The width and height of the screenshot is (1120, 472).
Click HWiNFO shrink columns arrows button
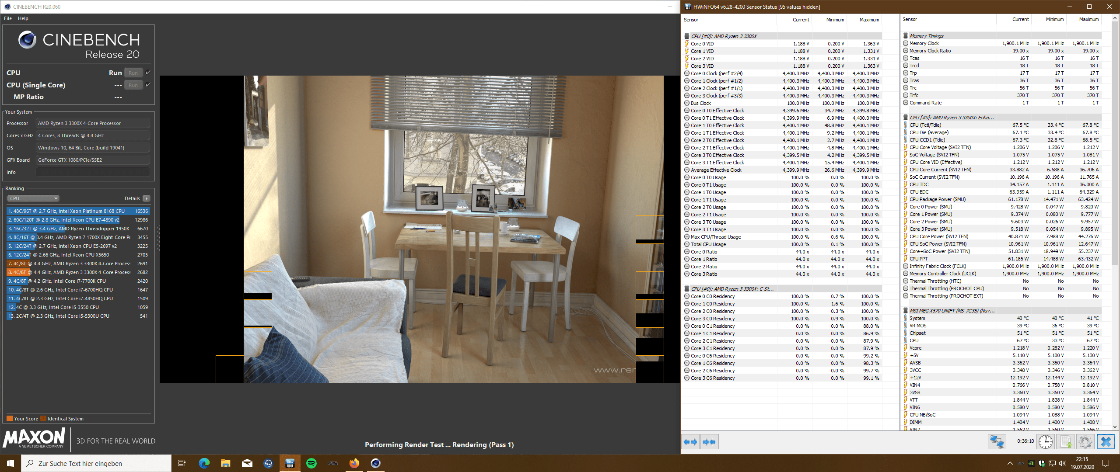(x=709, y=442)
